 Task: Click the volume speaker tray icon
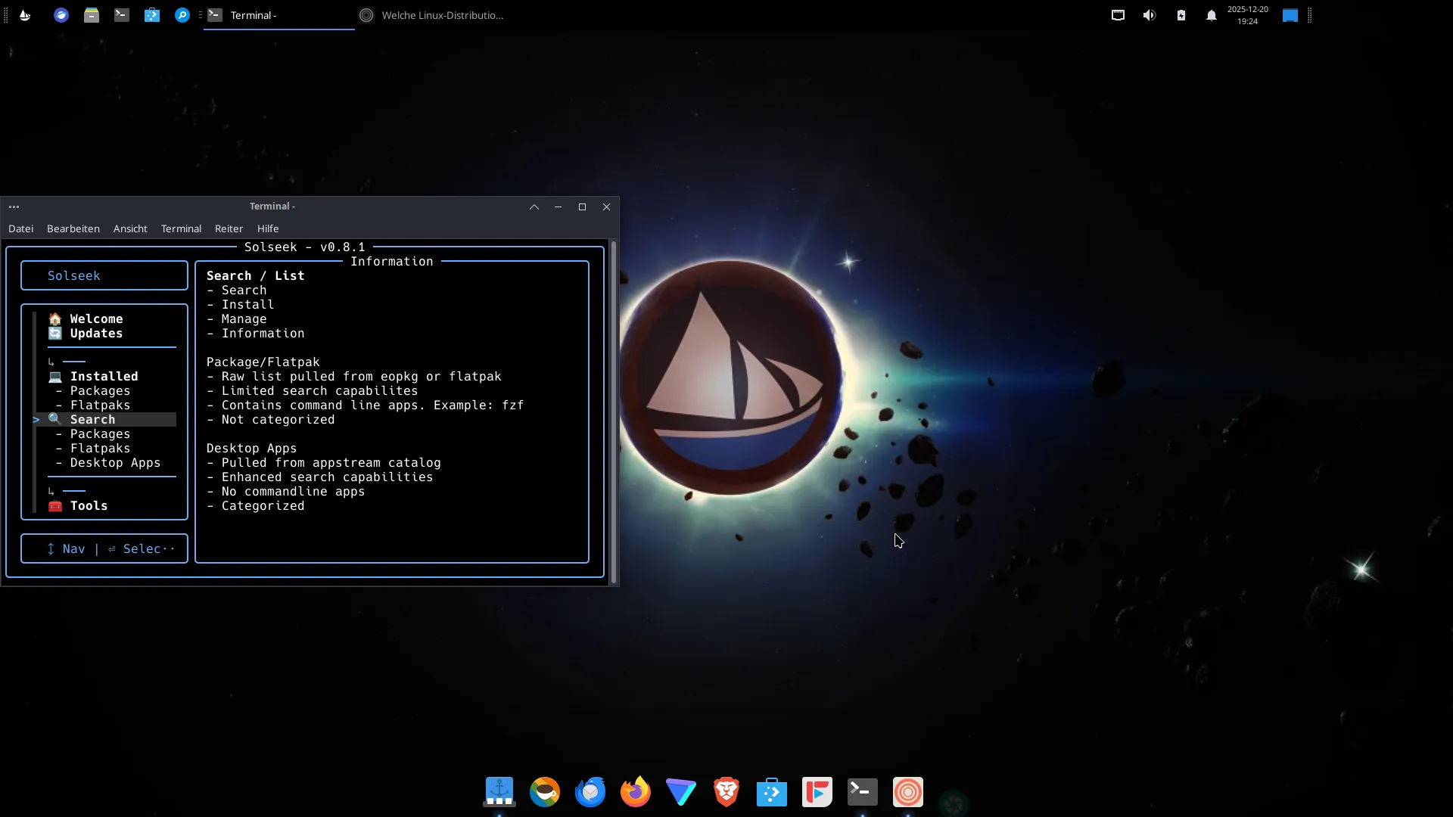[1150, 15]
